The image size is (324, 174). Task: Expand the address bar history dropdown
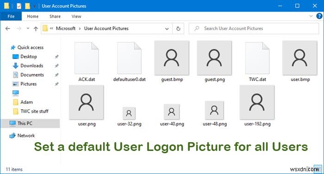(167, 29)
